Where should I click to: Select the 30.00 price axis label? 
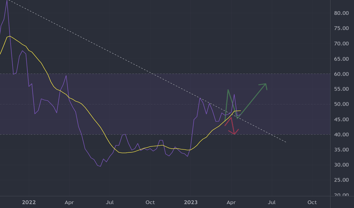[341, 165]
